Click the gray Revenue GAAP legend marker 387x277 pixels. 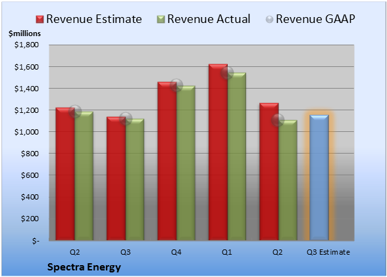coord(270,20)
